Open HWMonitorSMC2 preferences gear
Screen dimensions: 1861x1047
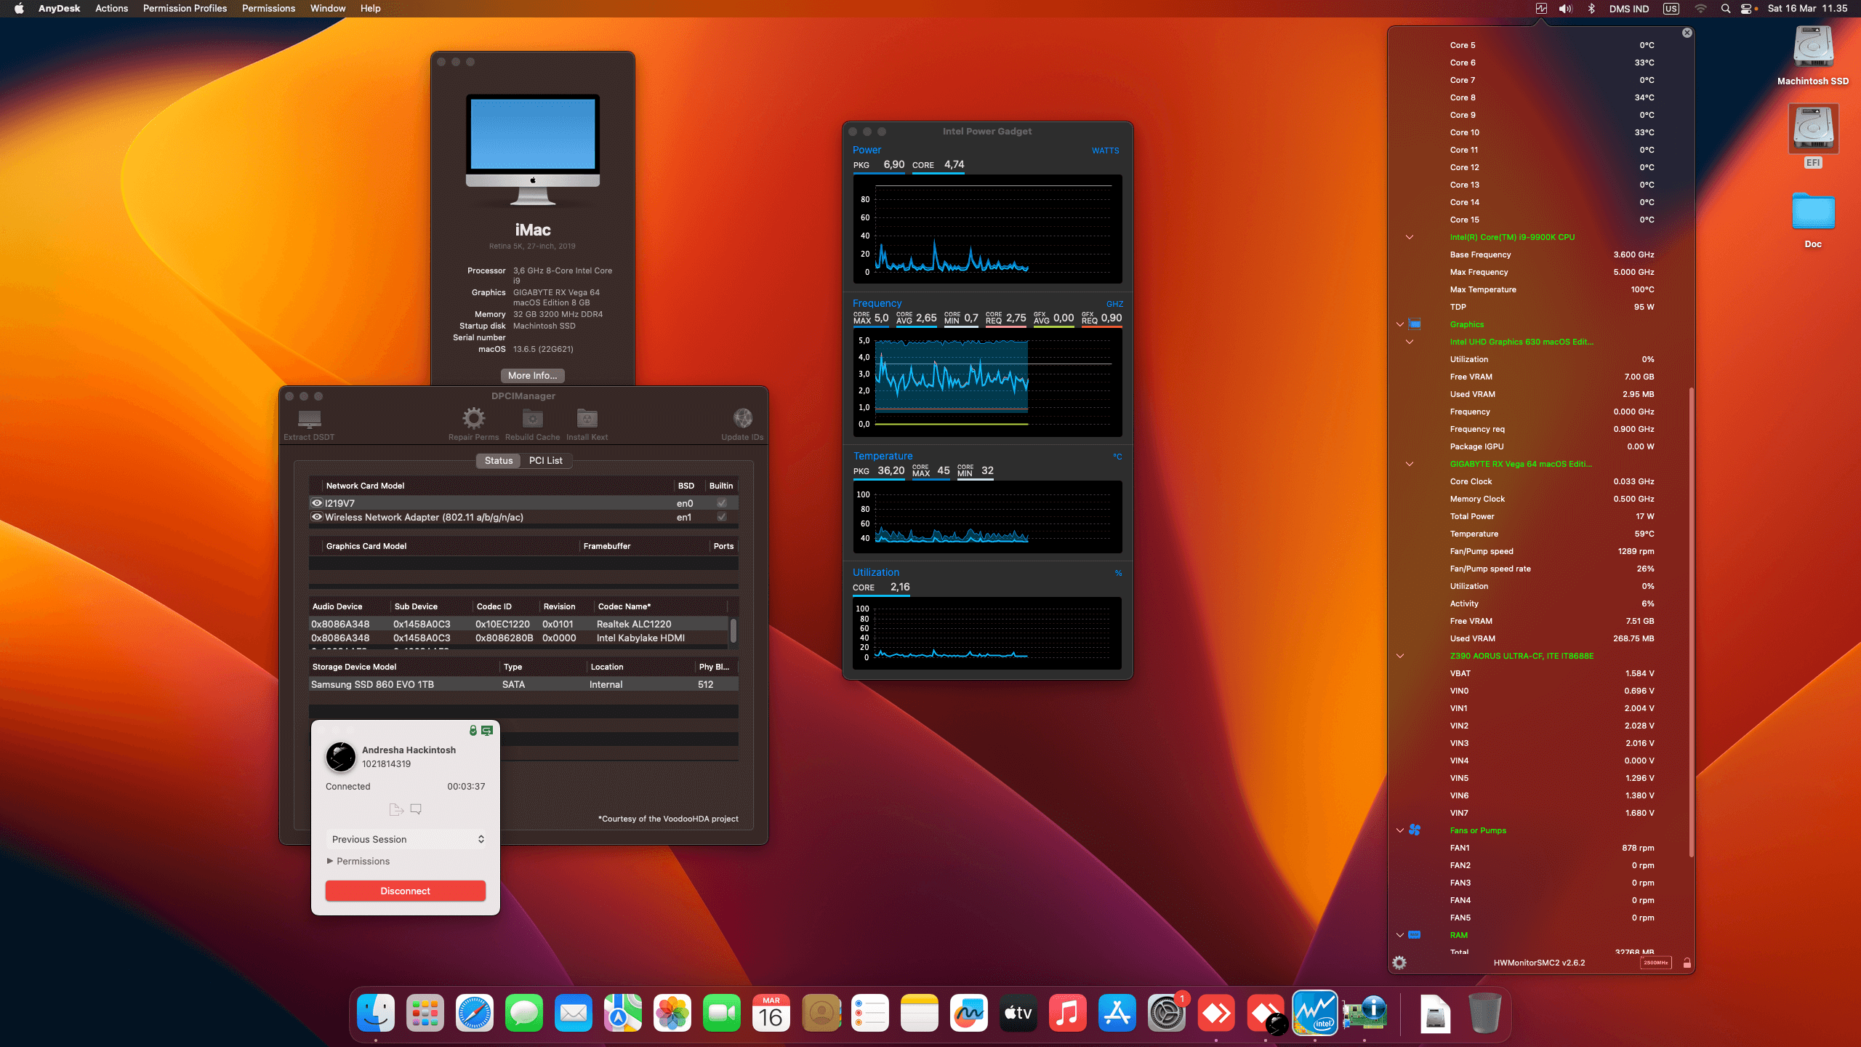(x=1399, y=963)
